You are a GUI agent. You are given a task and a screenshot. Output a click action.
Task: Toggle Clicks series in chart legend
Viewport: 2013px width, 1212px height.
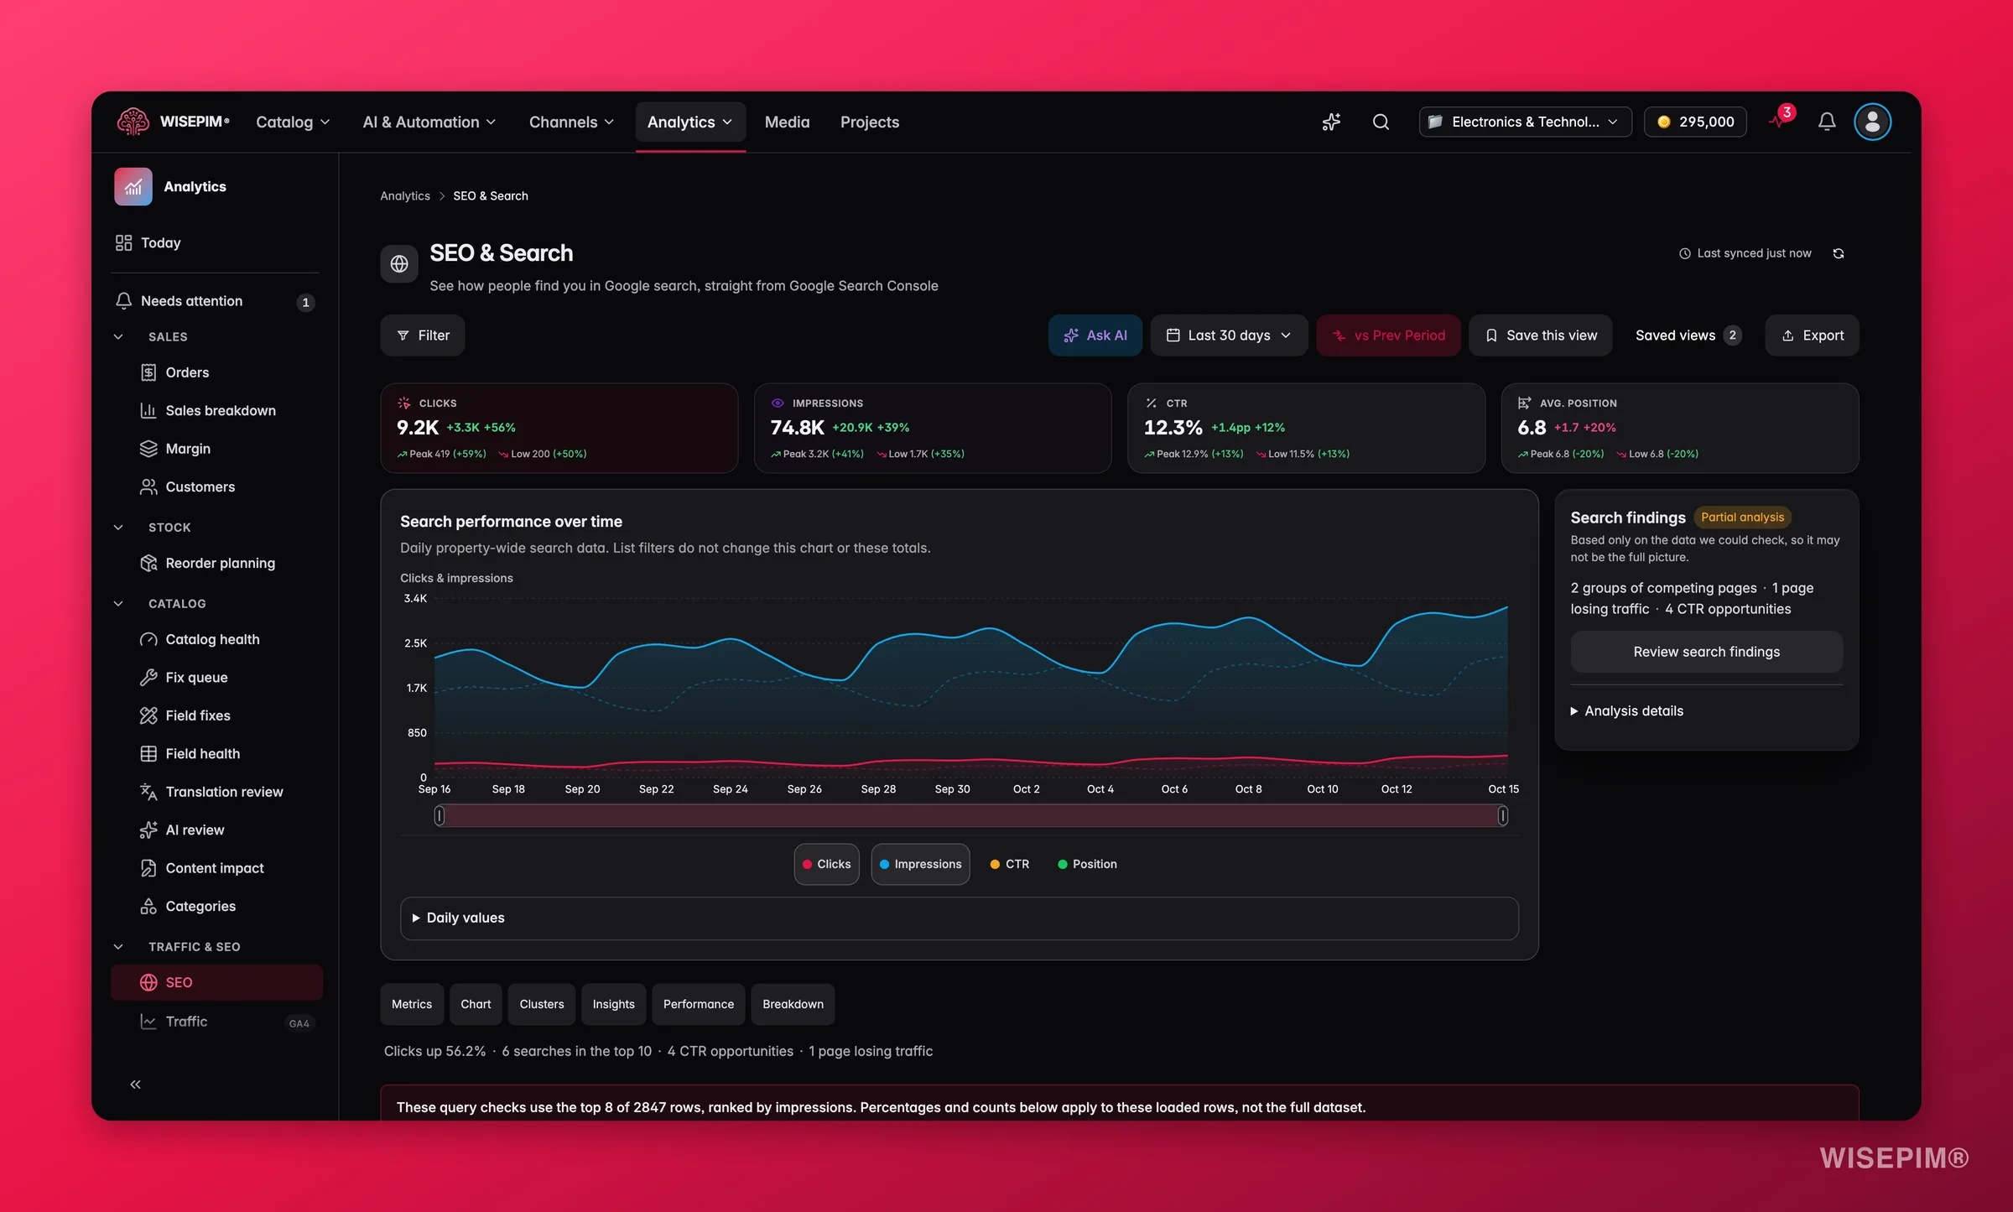coord(826,864)
